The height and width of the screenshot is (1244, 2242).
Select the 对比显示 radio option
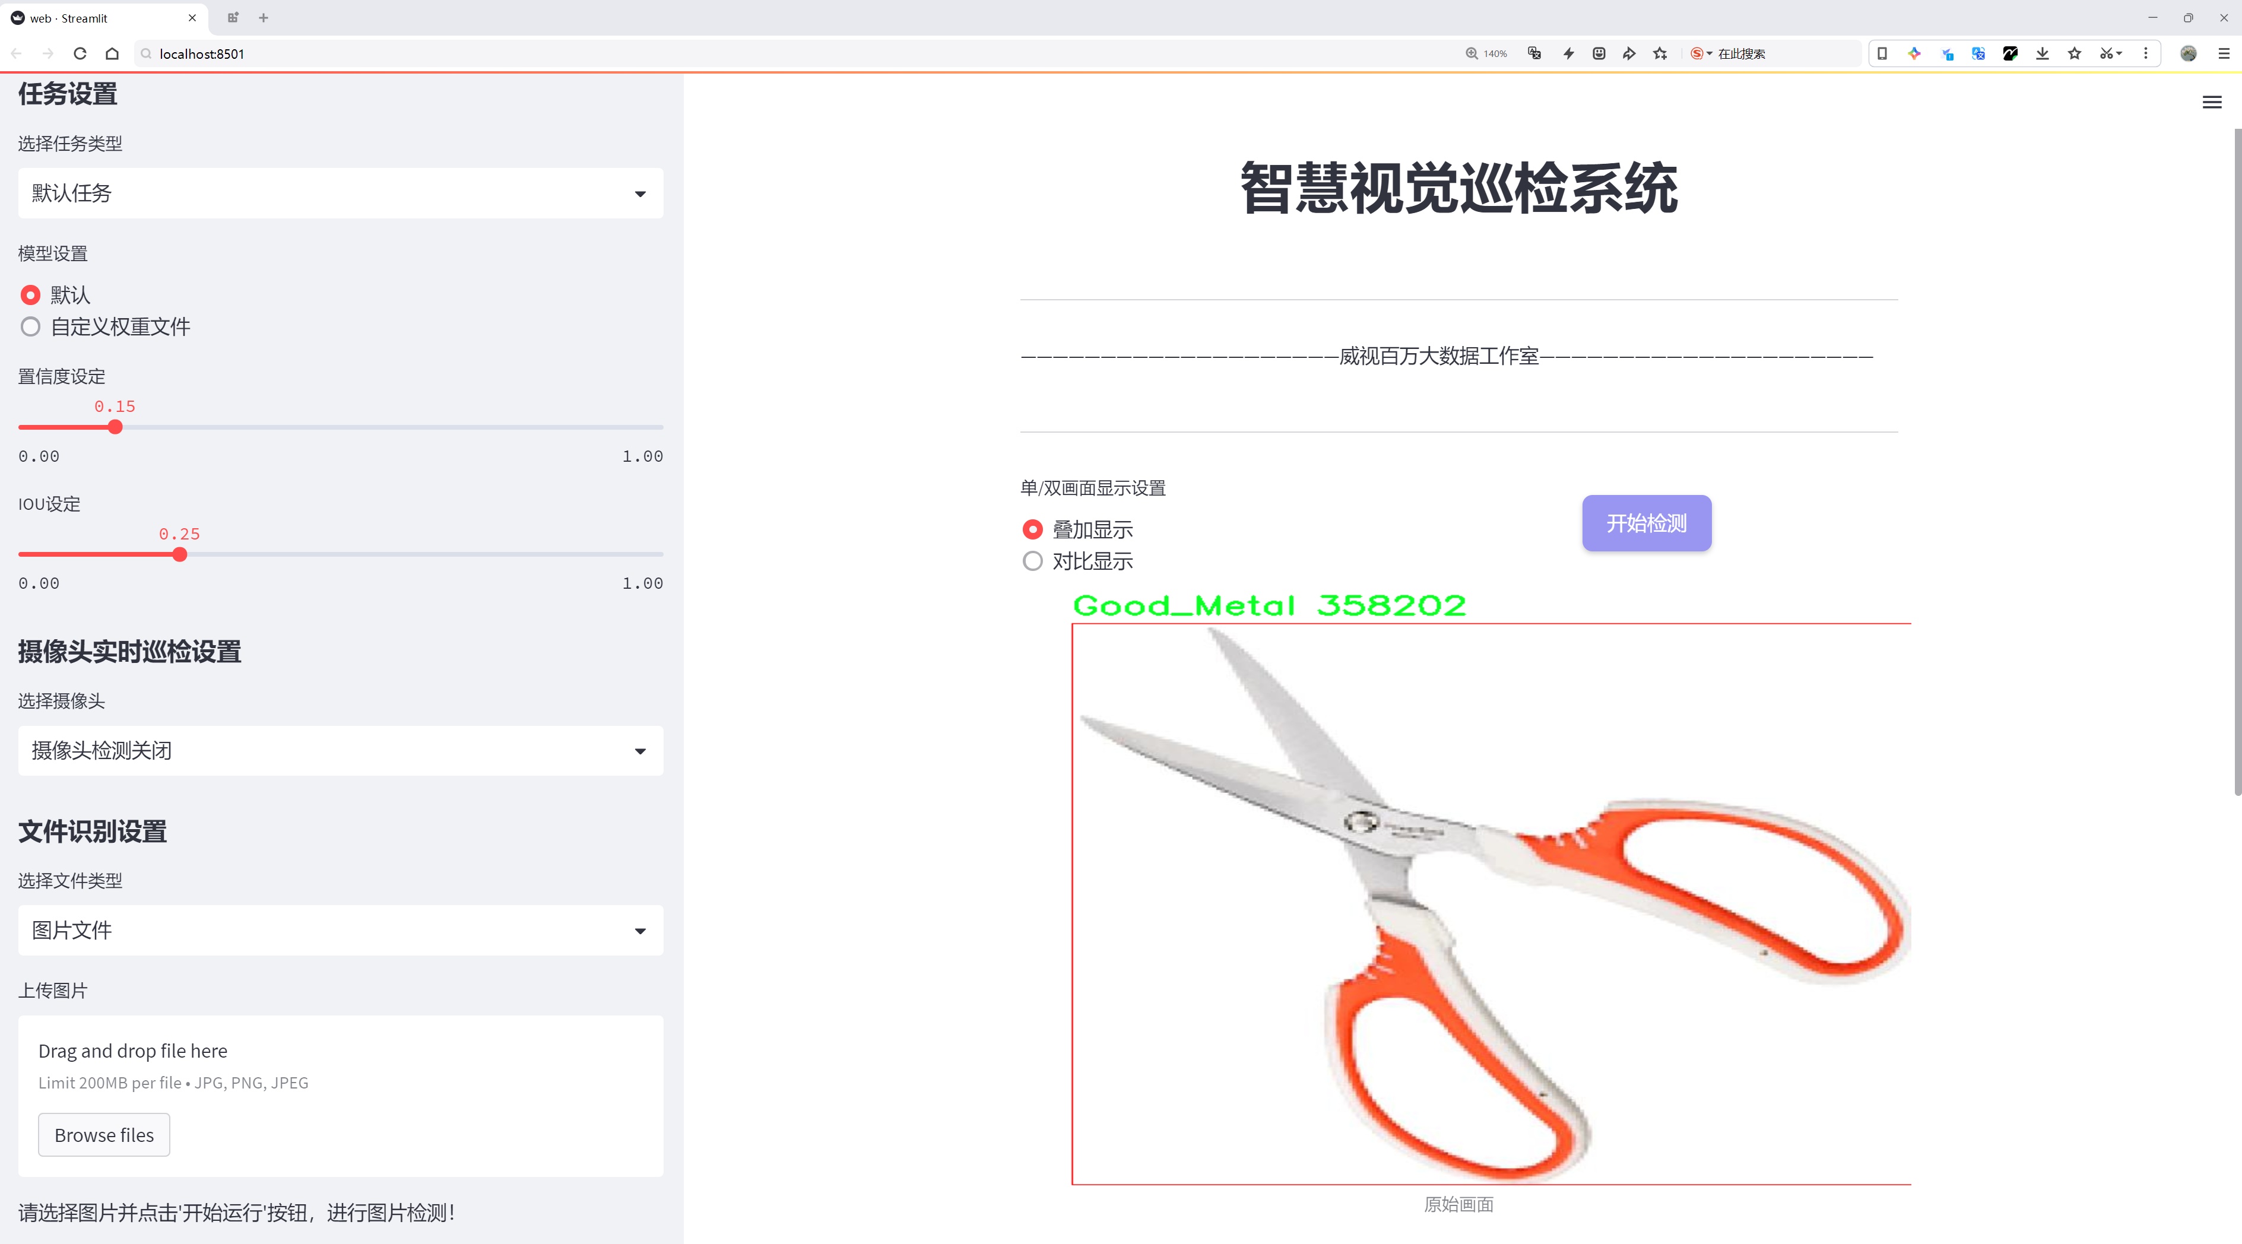click(1032, 561)
